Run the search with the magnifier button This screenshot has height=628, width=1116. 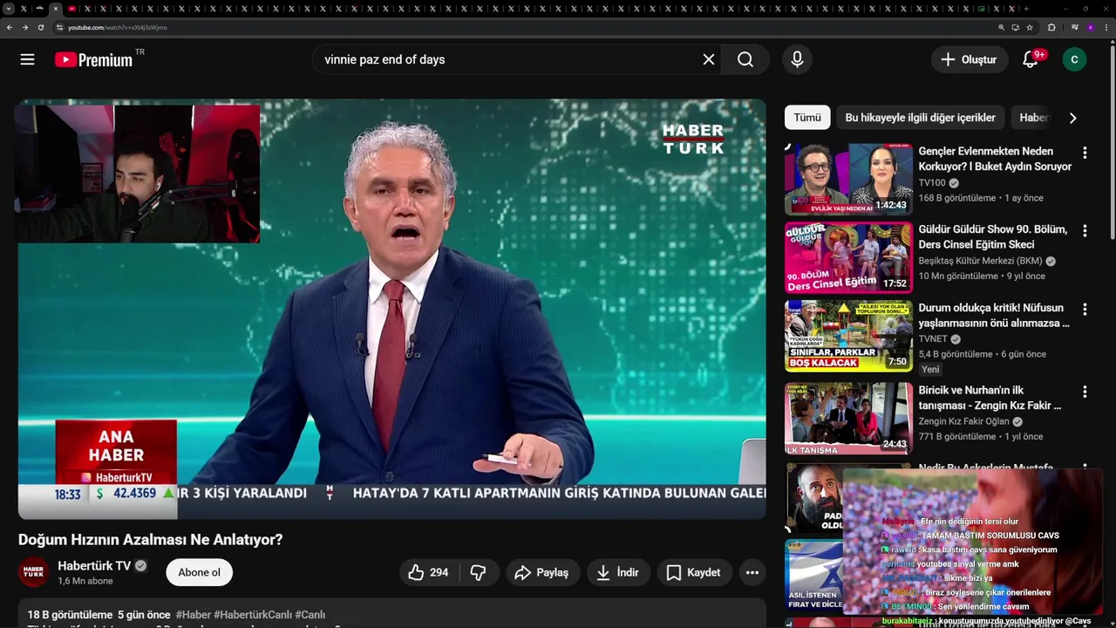click(x=745, y=59)
